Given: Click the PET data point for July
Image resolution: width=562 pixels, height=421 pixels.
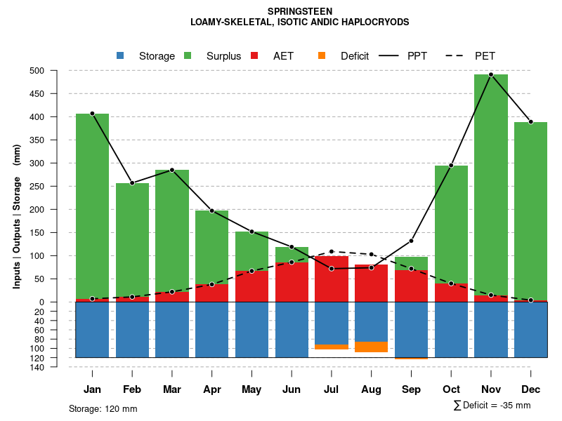Looking at the screenshot, I should click(332, 251).
